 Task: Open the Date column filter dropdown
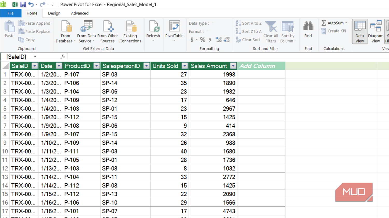(x=59, y=66)
